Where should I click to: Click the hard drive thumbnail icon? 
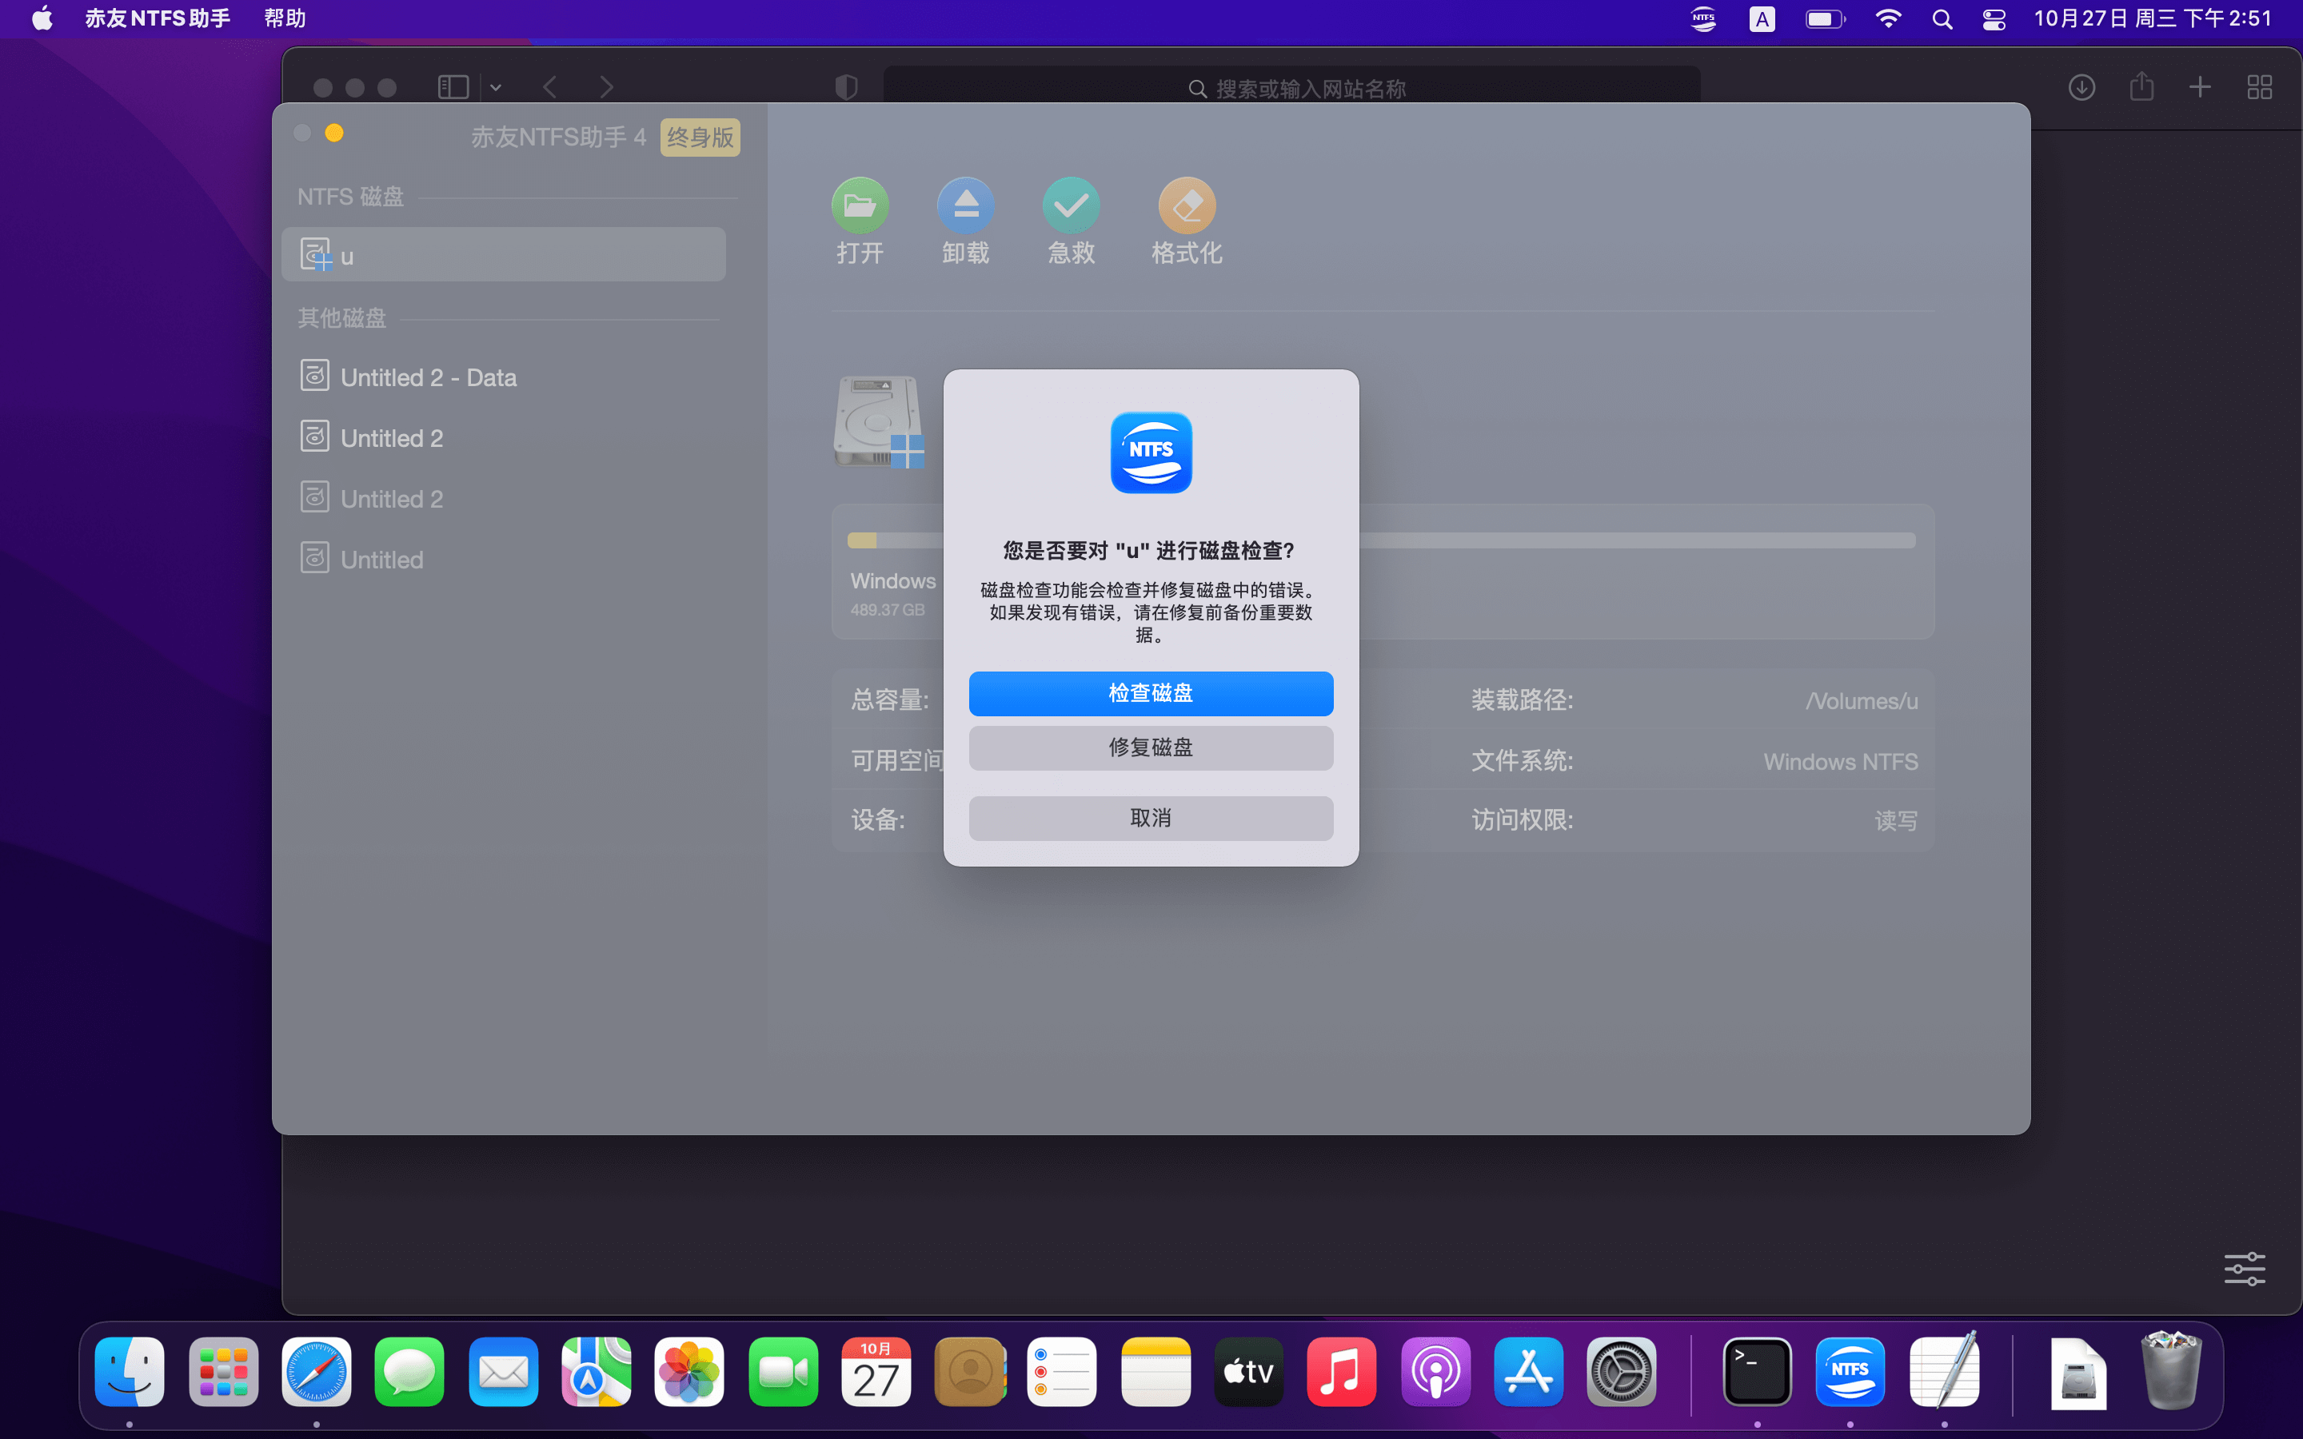pyautogui.click(x=878, y=421)
